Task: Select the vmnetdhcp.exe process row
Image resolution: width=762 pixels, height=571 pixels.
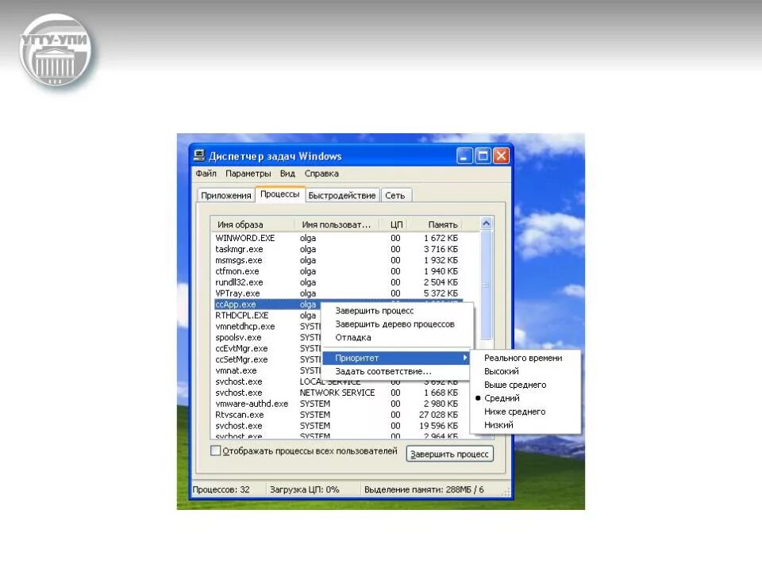Action: click(x=267, y=326)
